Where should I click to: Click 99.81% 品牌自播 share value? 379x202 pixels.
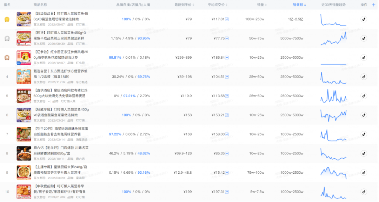[x=115, y=58]
